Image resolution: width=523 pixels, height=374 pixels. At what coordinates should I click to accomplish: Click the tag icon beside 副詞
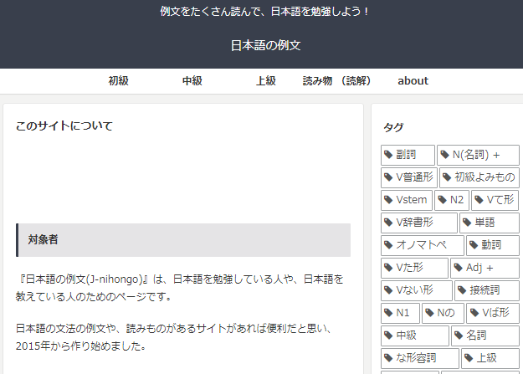pyautogui.click(x=388, y=155)
